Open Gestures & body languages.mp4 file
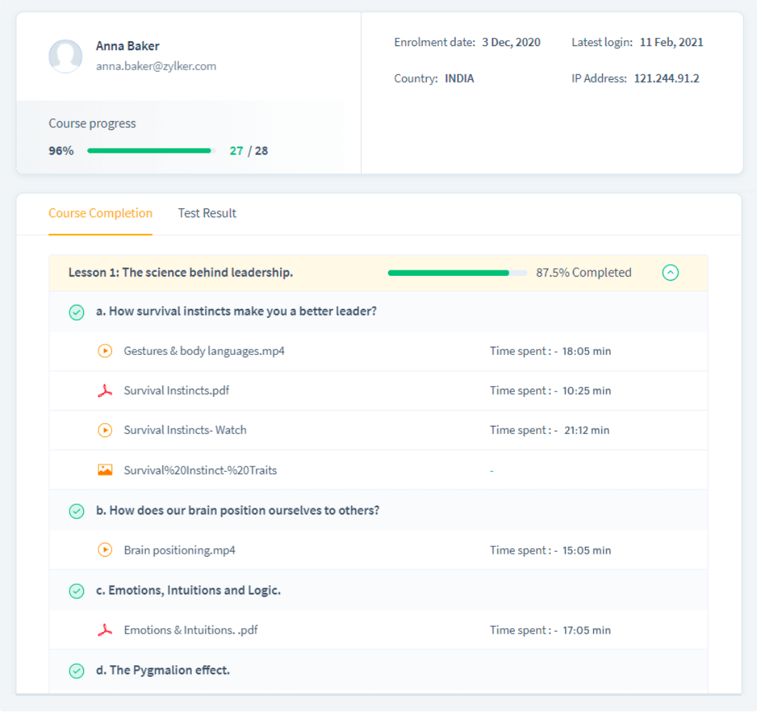The height and width of the screenshot is (712, 757). [x=204, y=351]
